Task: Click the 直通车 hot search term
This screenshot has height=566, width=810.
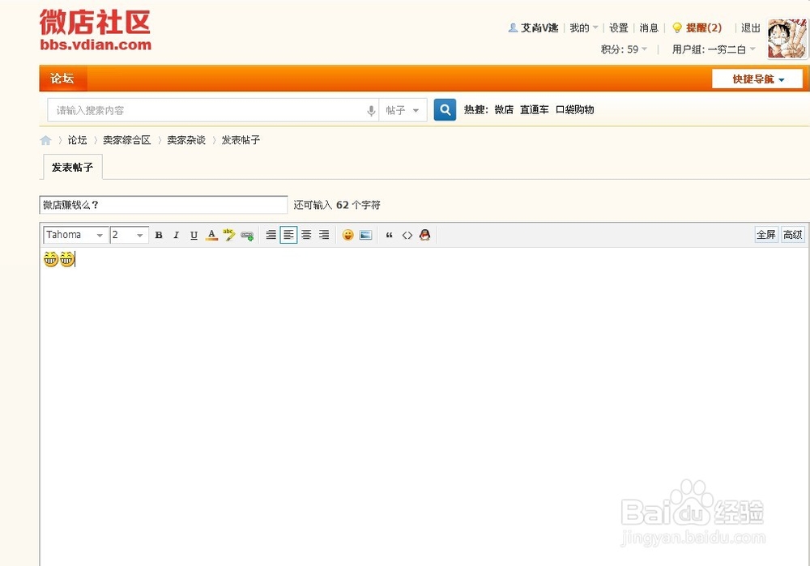Action: pos(534,109)
